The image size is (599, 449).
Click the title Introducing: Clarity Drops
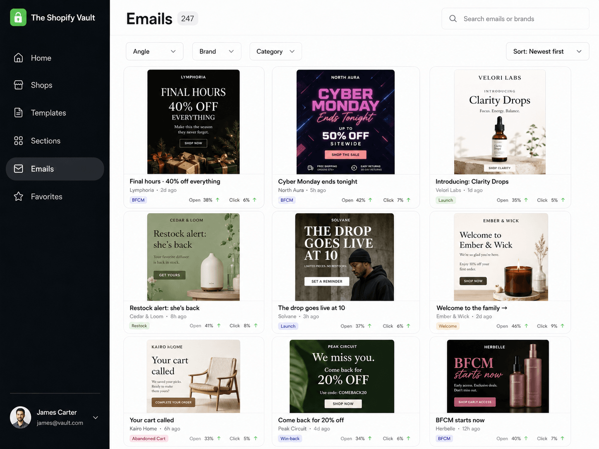472,182
